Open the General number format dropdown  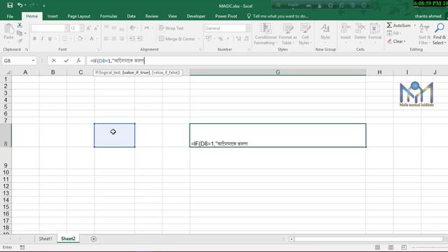pyautogui.click(x=248, y=28)
